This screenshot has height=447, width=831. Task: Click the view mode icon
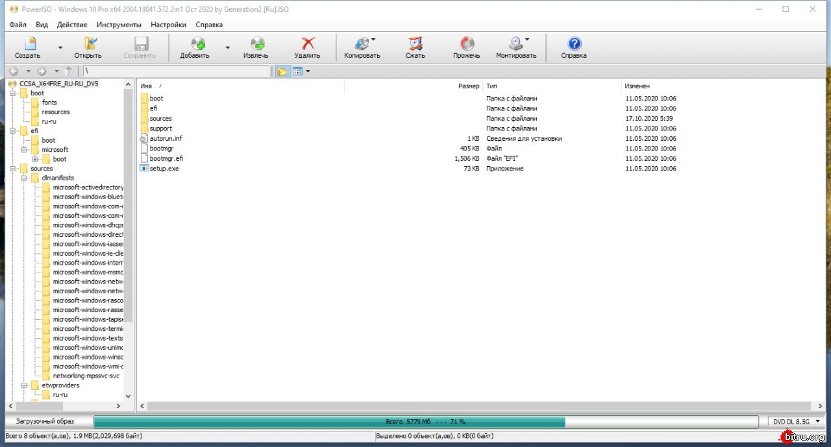click(298, 71)
